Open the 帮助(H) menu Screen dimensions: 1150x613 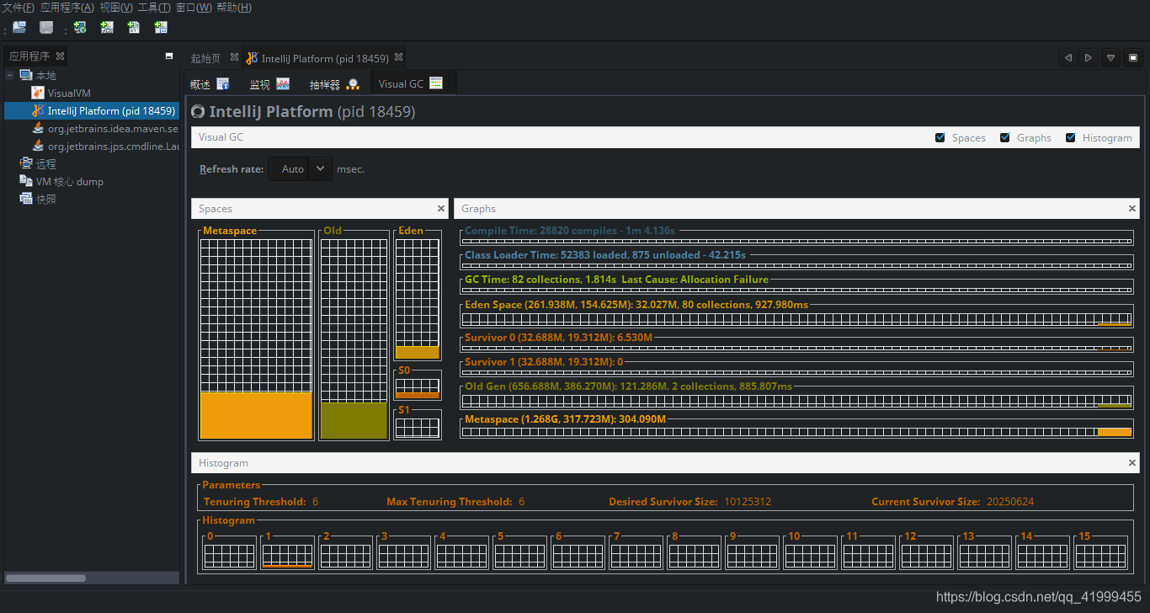[x=233, y=8]
